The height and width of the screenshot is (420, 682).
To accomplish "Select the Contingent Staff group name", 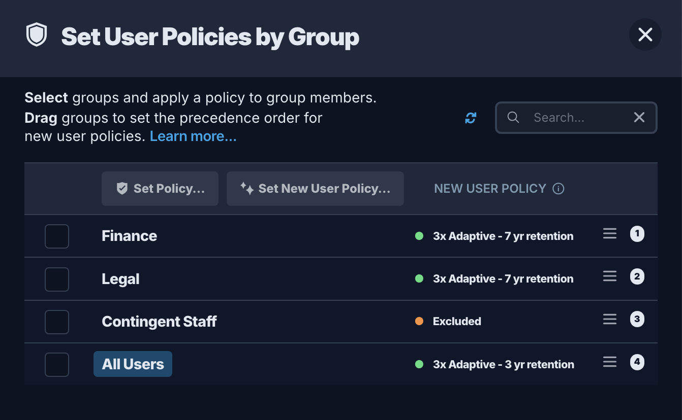I will click(x=159, y=322).
